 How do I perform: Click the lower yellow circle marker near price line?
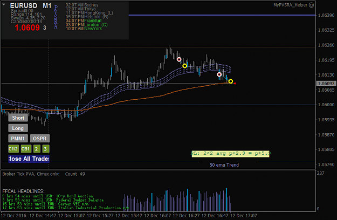[x=231, y=81]
